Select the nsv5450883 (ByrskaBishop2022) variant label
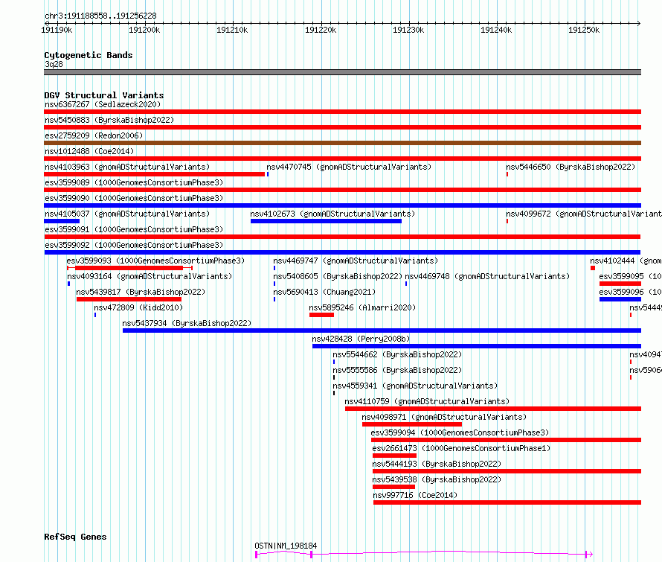662x562 pixels. [x=109, y=120]
